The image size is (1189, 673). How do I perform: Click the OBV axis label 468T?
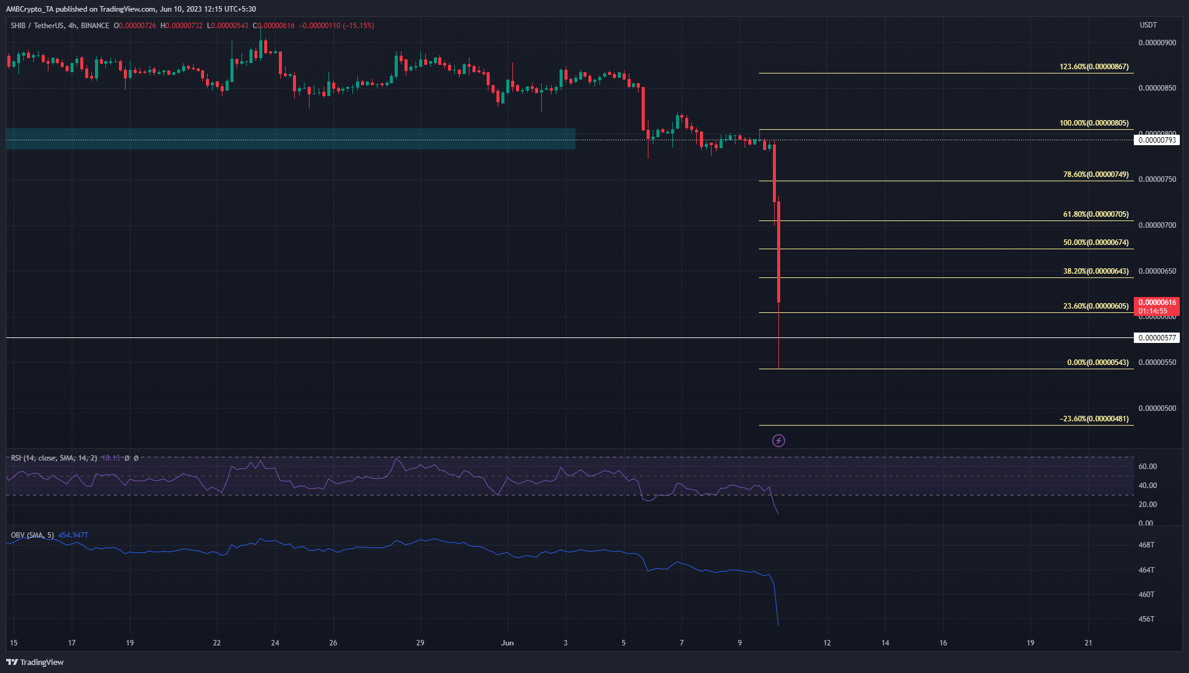[x=1146, y=545]
